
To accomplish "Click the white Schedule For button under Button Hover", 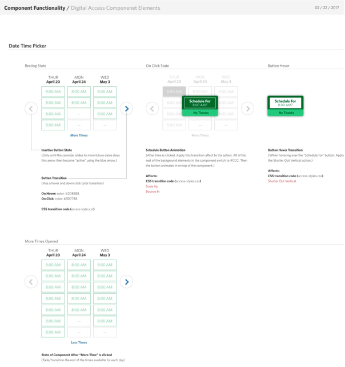I will tap(286, 103).
